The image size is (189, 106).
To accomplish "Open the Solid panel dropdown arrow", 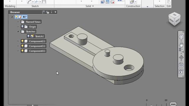I will (x=93, y=6).
